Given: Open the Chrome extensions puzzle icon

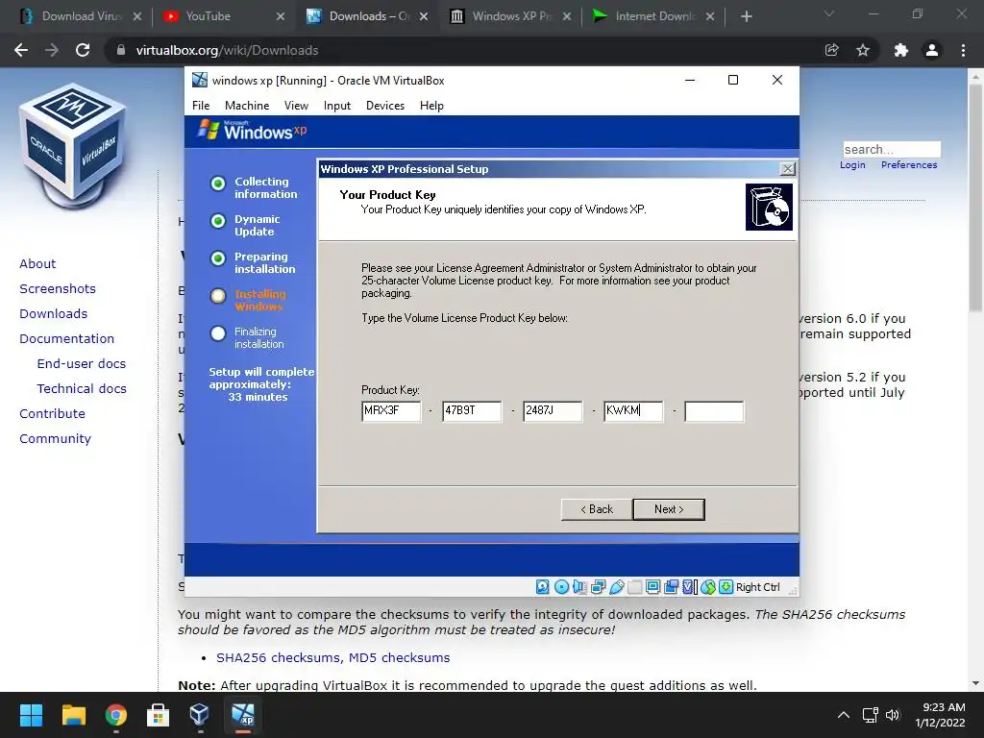Looking at the screenshot, I should point(901,50).
